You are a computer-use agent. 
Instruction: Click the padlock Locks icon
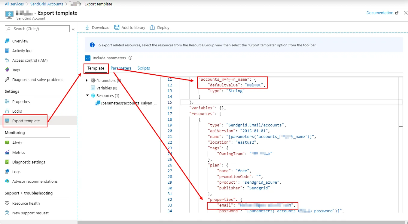pos(7,111)
